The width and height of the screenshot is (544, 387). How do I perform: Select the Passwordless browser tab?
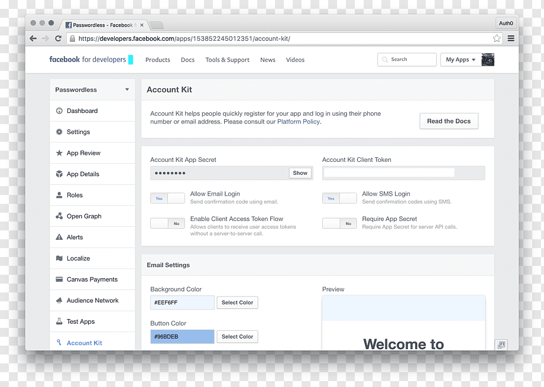pos(104,25)
